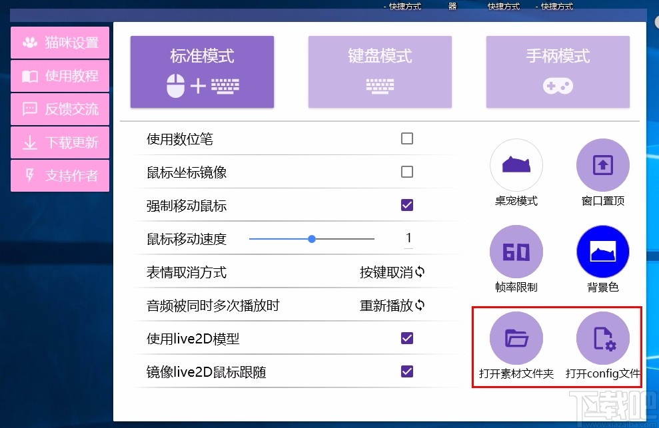
Task: Click the 窗口置顶 pin-to-top icon
Action: tap(602, 165)
